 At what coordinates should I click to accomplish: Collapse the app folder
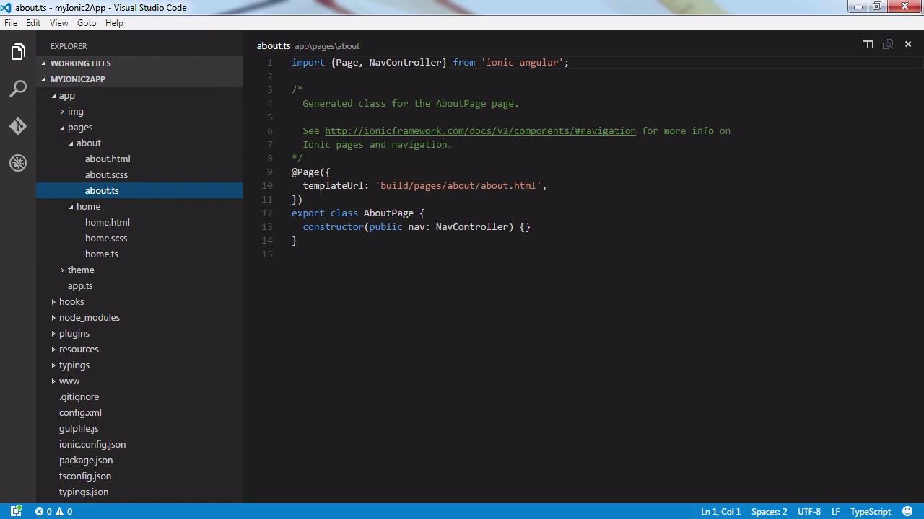tap(53, 95)
